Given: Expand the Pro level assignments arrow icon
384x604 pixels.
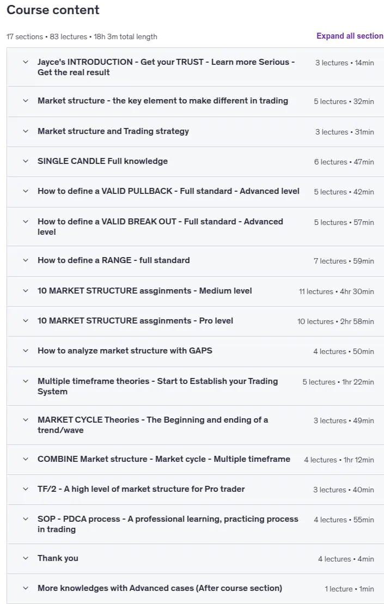Looking at the screenshot, I should (26, 320).
